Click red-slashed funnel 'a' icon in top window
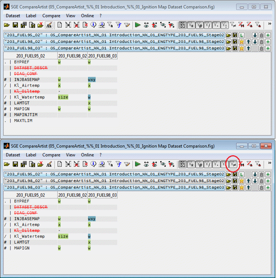This screenshot has width=276, height=278. (x=250, y=25)
